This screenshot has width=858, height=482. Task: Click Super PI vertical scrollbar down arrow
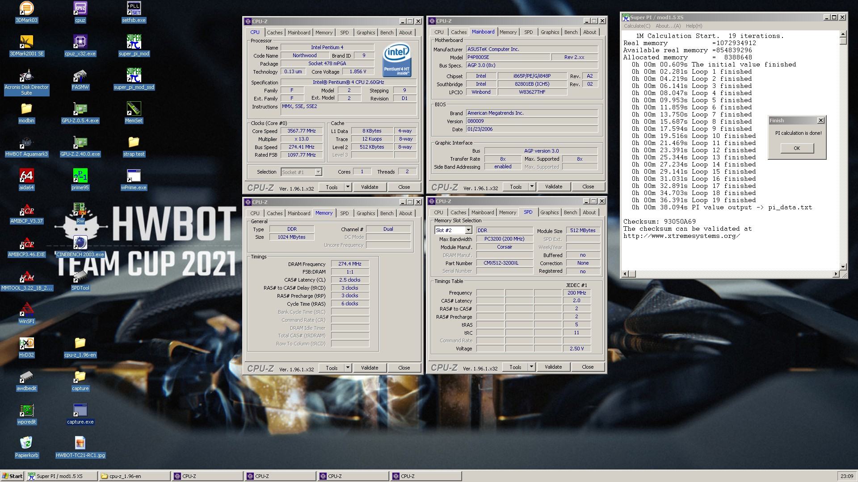(x=843, y=266)
